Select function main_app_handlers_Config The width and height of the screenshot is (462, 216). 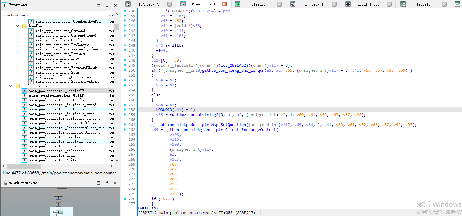click(59, 40)
